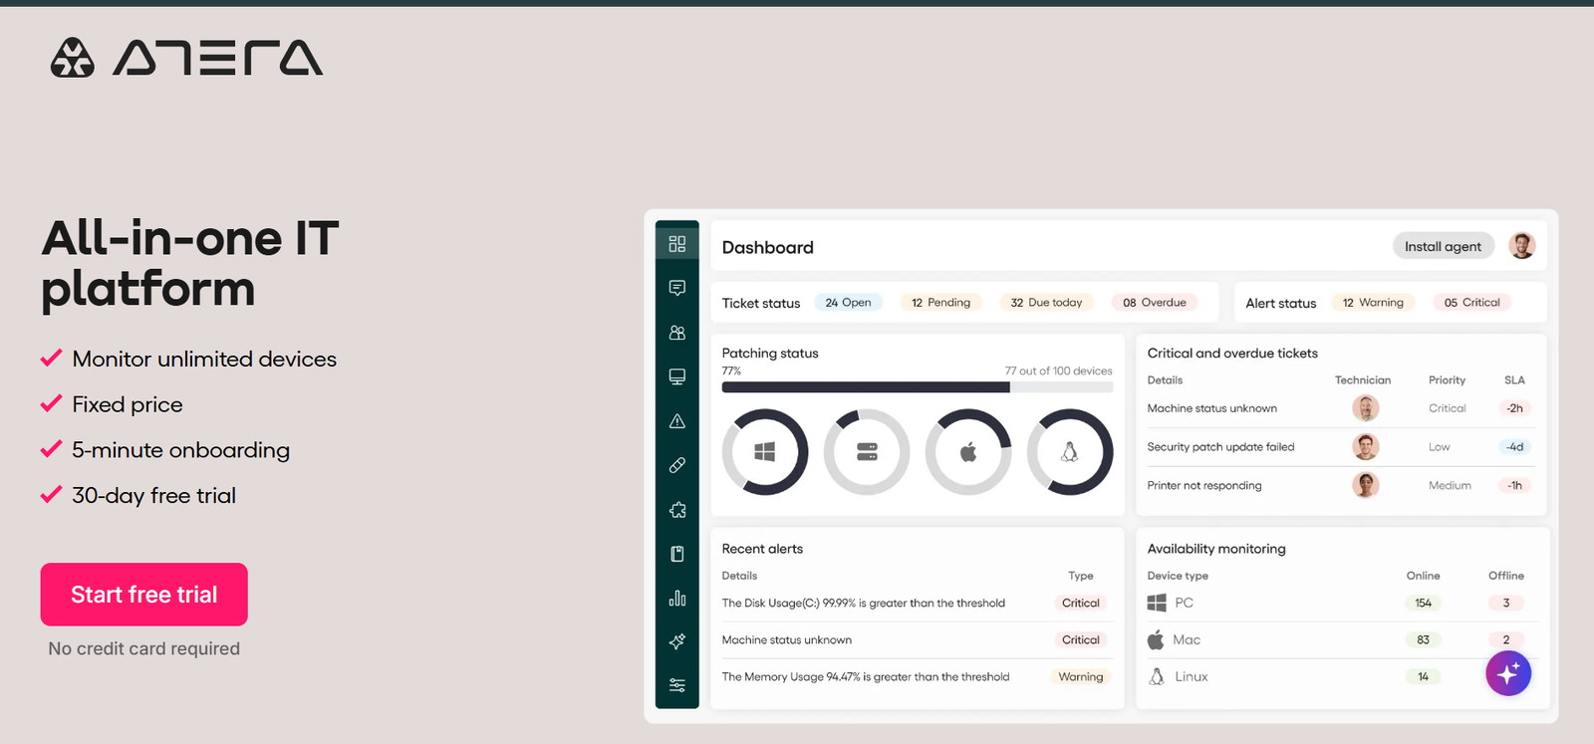The width and height of the screenshot is (1594, 744).
Task: Click the Start free trial button
Action: pos(144,595)
